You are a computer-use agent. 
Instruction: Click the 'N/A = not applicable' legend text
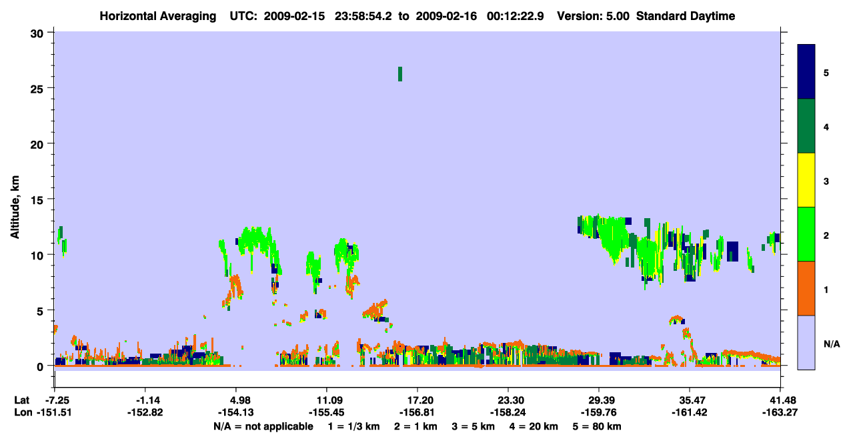click(263, 426)
